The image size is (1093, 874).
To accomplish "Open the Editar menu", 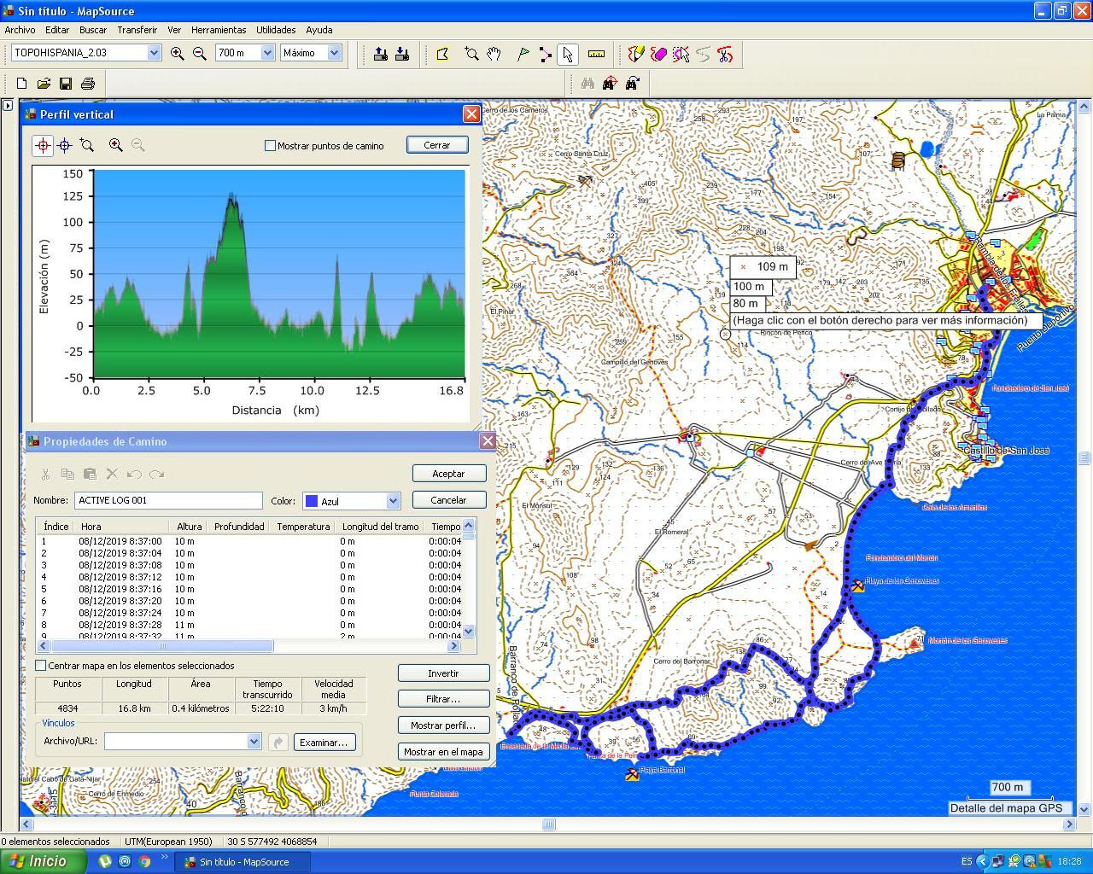I will (57, 30).
